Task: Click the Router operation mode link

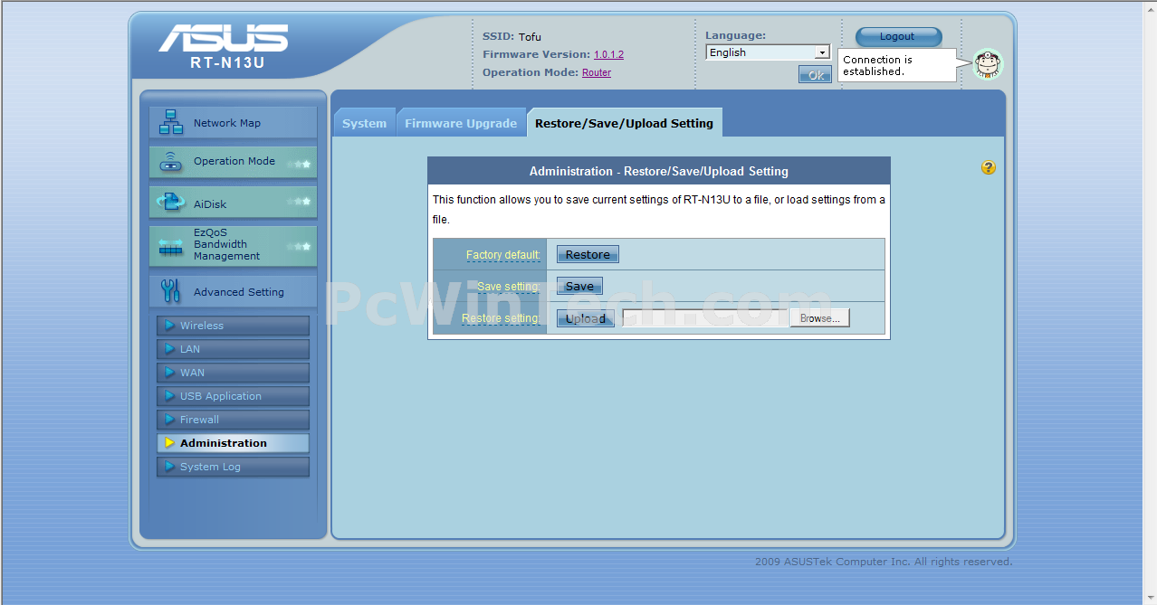Action: click(x=597, y=72)
